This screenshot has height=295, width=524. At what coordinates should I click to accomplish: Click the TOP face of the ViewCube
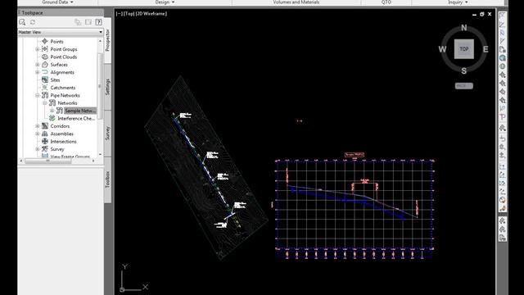(464, 49)
